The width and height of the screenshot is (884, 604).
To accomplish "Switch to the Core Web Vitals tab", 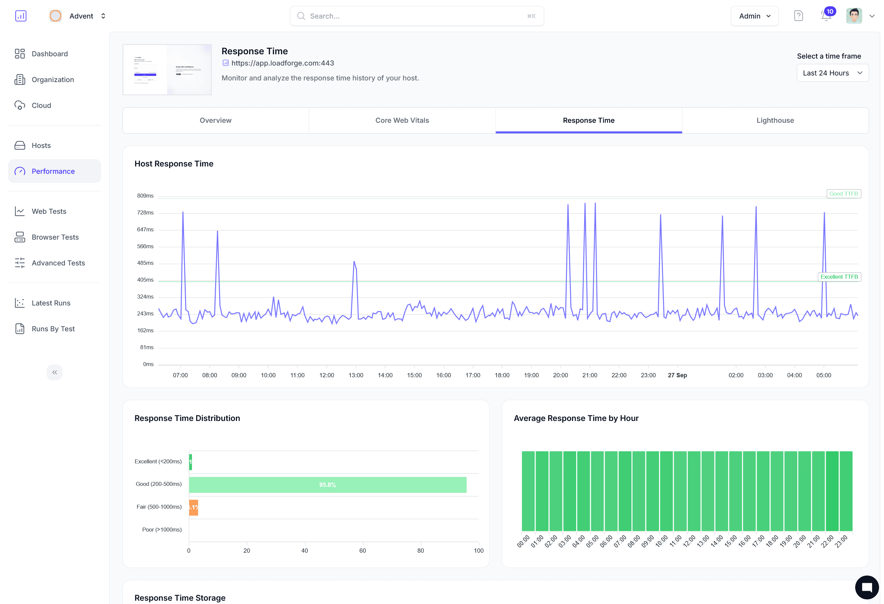I will (402, 120).
